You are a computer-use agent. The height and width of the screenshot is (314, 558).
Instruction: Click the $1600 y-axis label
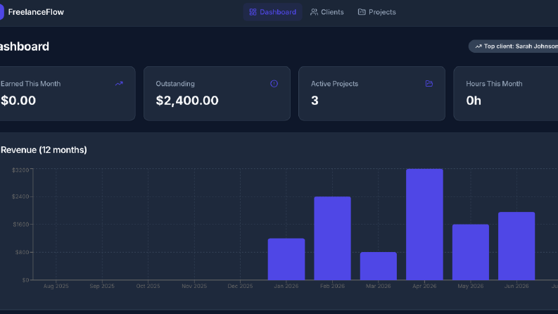pyautogui.click(x=21, y=225)
